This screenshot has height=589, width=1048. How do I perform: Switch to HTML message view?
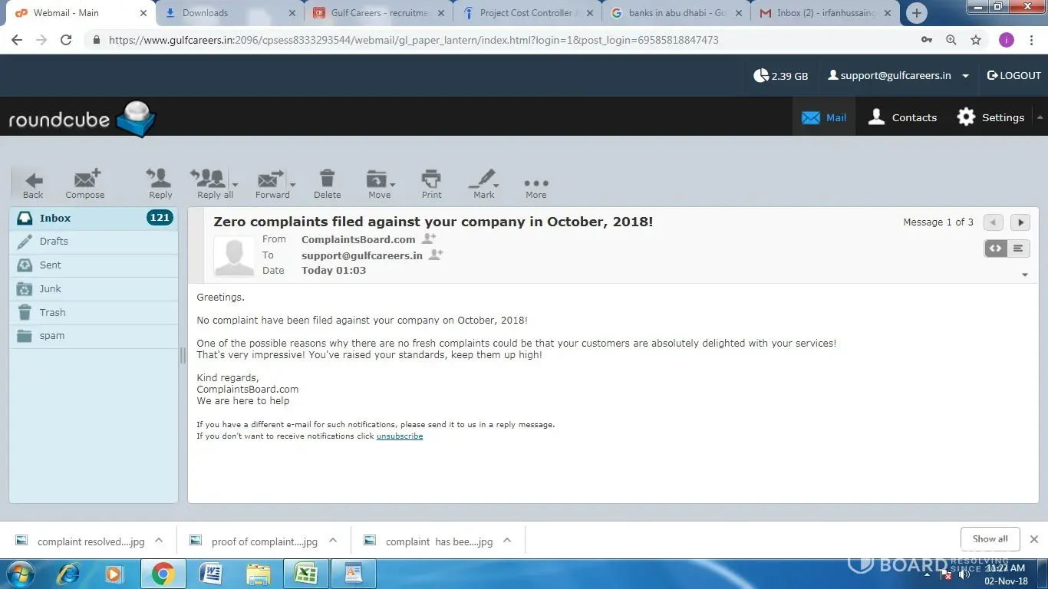tap(996, 248)
